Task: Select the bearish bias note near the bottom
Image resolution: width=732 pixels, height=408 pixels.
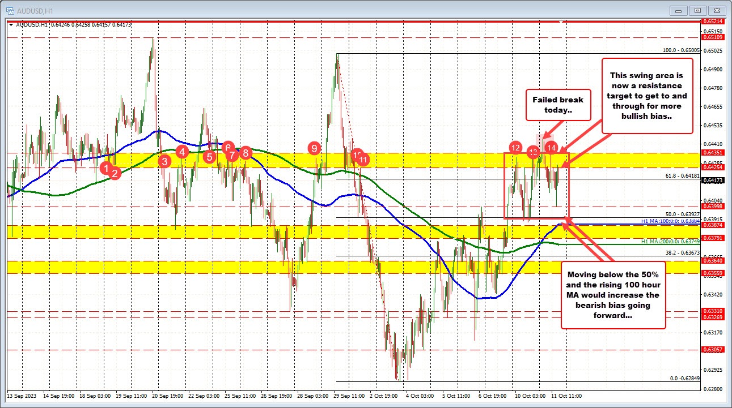Action: (613, 295)
